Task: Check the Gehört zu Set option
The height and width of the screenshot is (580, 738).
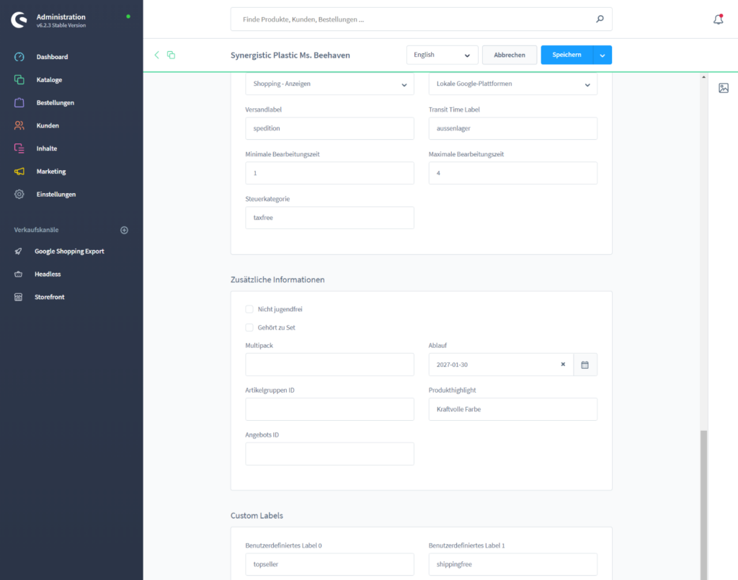Action: tap(249, 327)
